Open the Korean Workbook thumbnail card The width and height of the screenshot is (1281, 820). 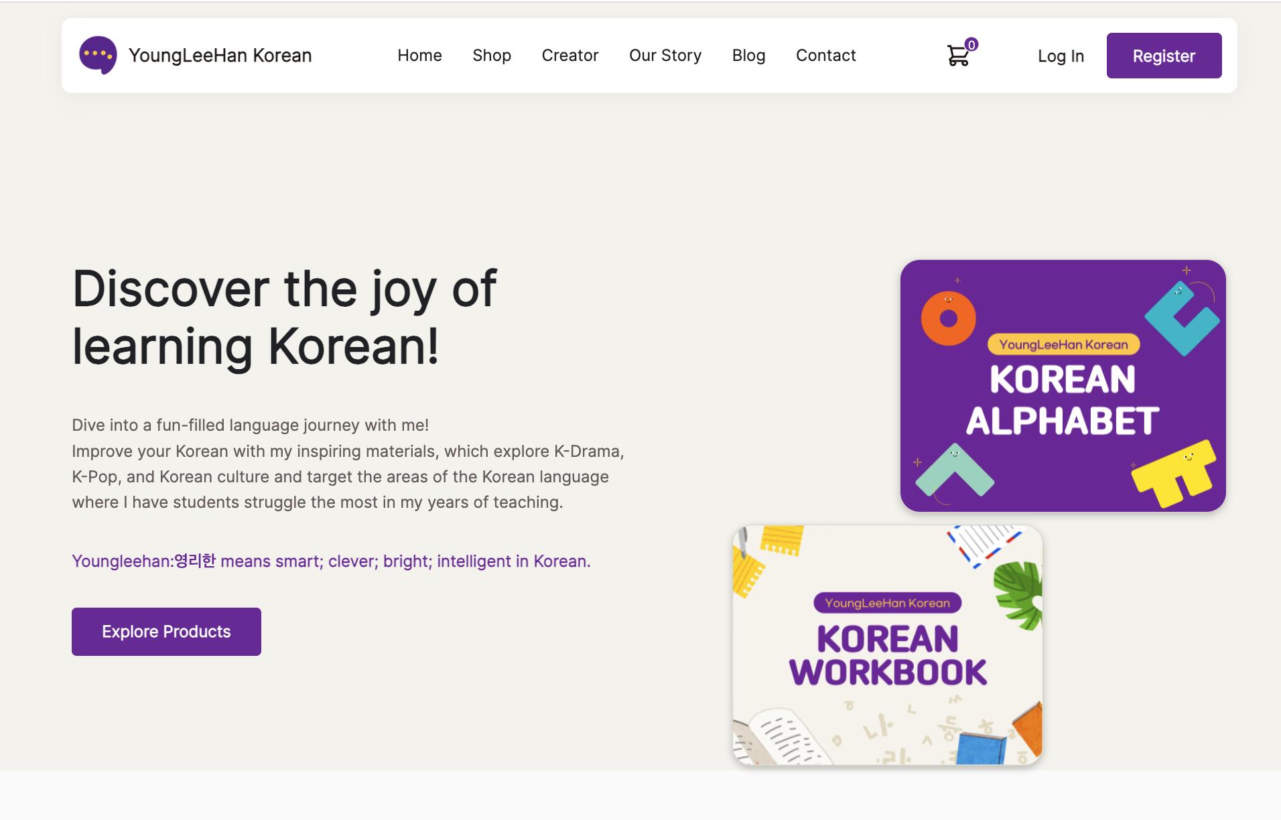(887, 645)
